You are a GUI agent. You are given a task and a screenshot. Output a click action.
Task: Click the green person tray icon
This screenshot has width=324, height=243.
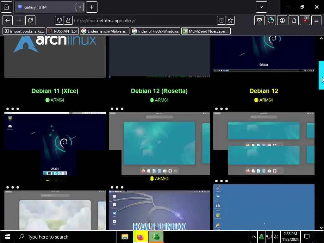point(261,237)
